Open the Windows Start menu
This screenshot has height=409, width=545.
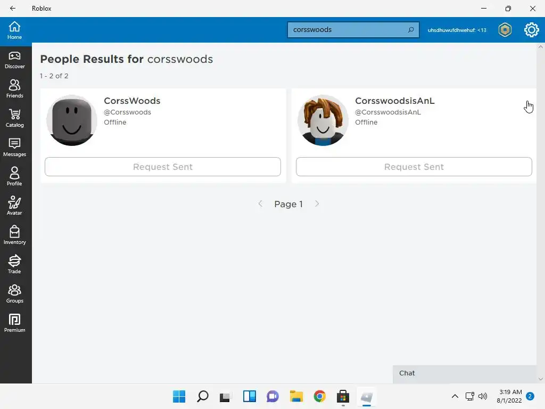click(x=179, y=396)
